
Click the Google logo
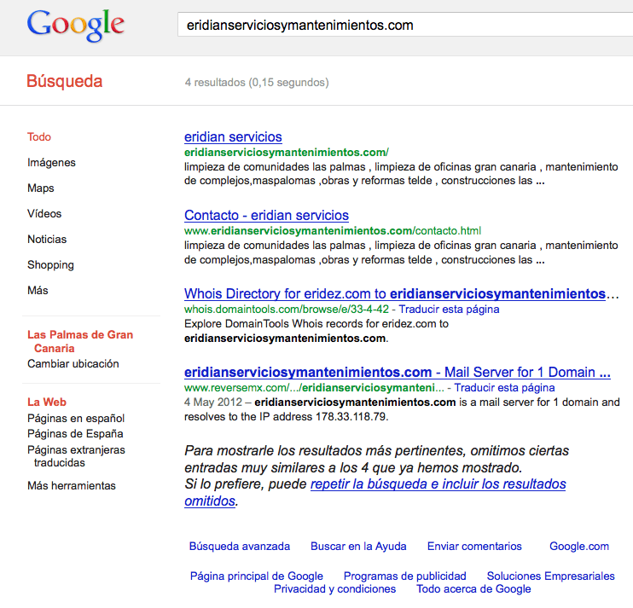[76, 26]
